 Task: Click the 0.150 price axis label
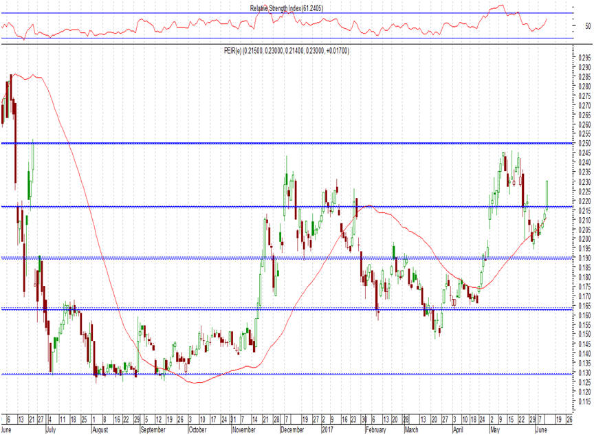(x=584, y=335)
